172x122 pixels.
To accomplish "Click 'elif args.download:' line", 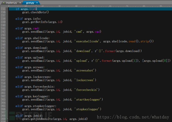I will click(32, 48).
